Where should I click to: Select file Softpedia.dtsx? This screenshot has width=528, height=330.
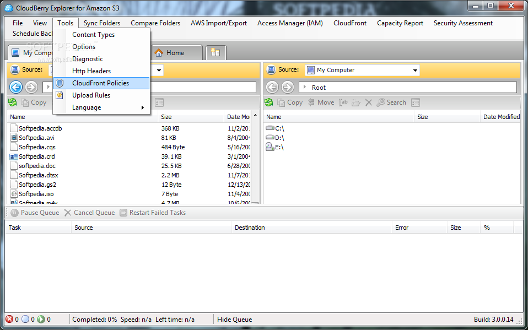[x=39, y=175]
